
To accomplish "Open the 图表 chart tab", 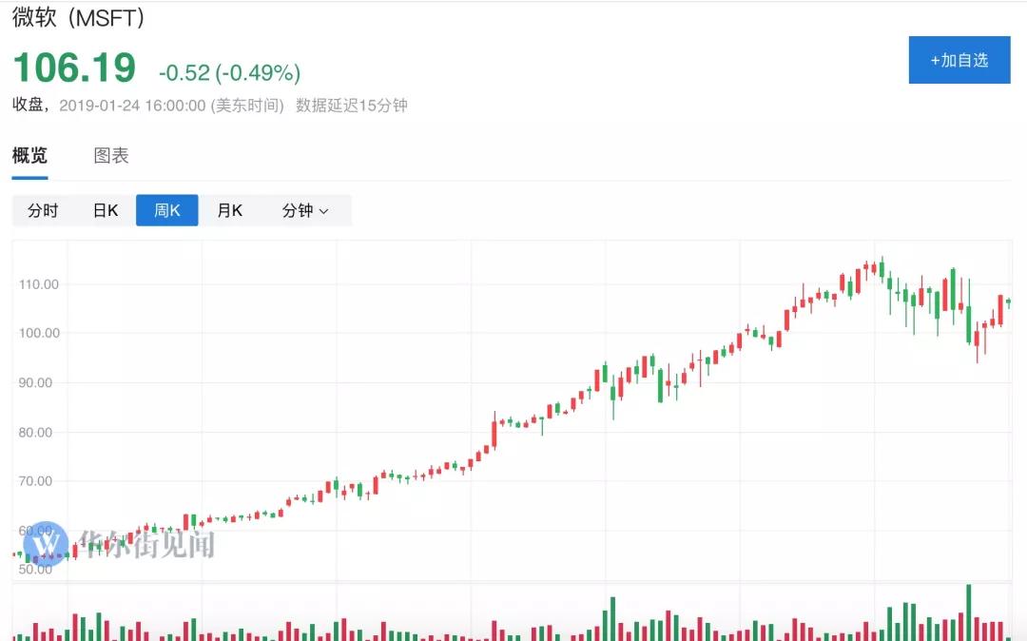I will click(111, 156).
